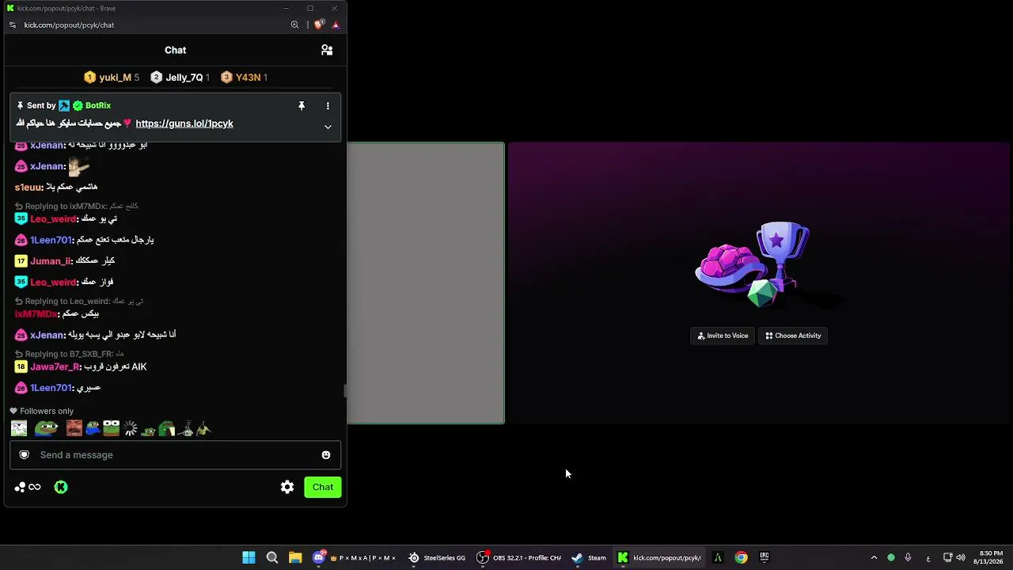This screenshot has height=570, width=1013.
Task: Click the microphone tray icon
Action: [908, 557]
